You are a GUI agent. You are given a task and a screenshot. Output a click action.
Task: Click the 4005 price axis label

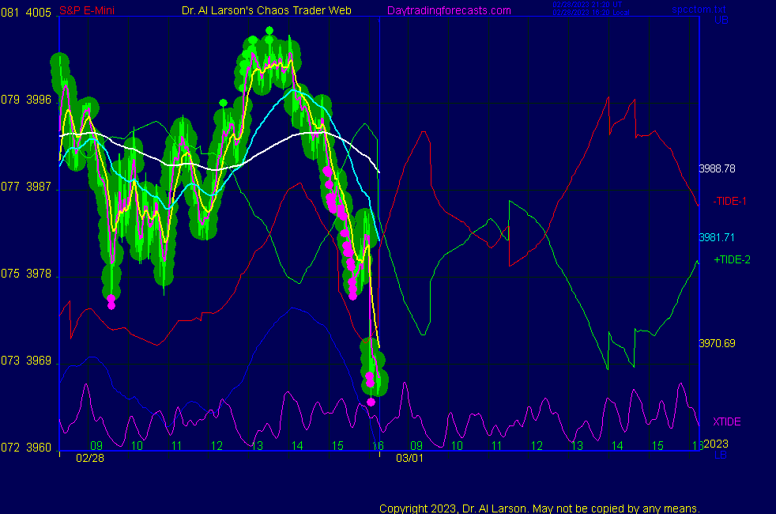pyautogui.click(x=38, y=13)
